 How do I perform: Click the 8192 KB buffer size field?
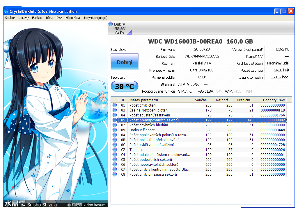[278, 49]
